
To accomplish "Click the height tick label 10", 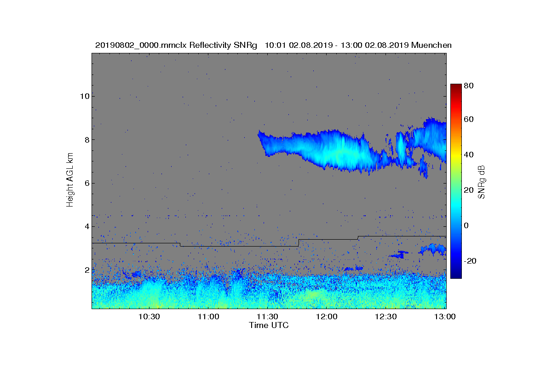I will tap(84, 96).
